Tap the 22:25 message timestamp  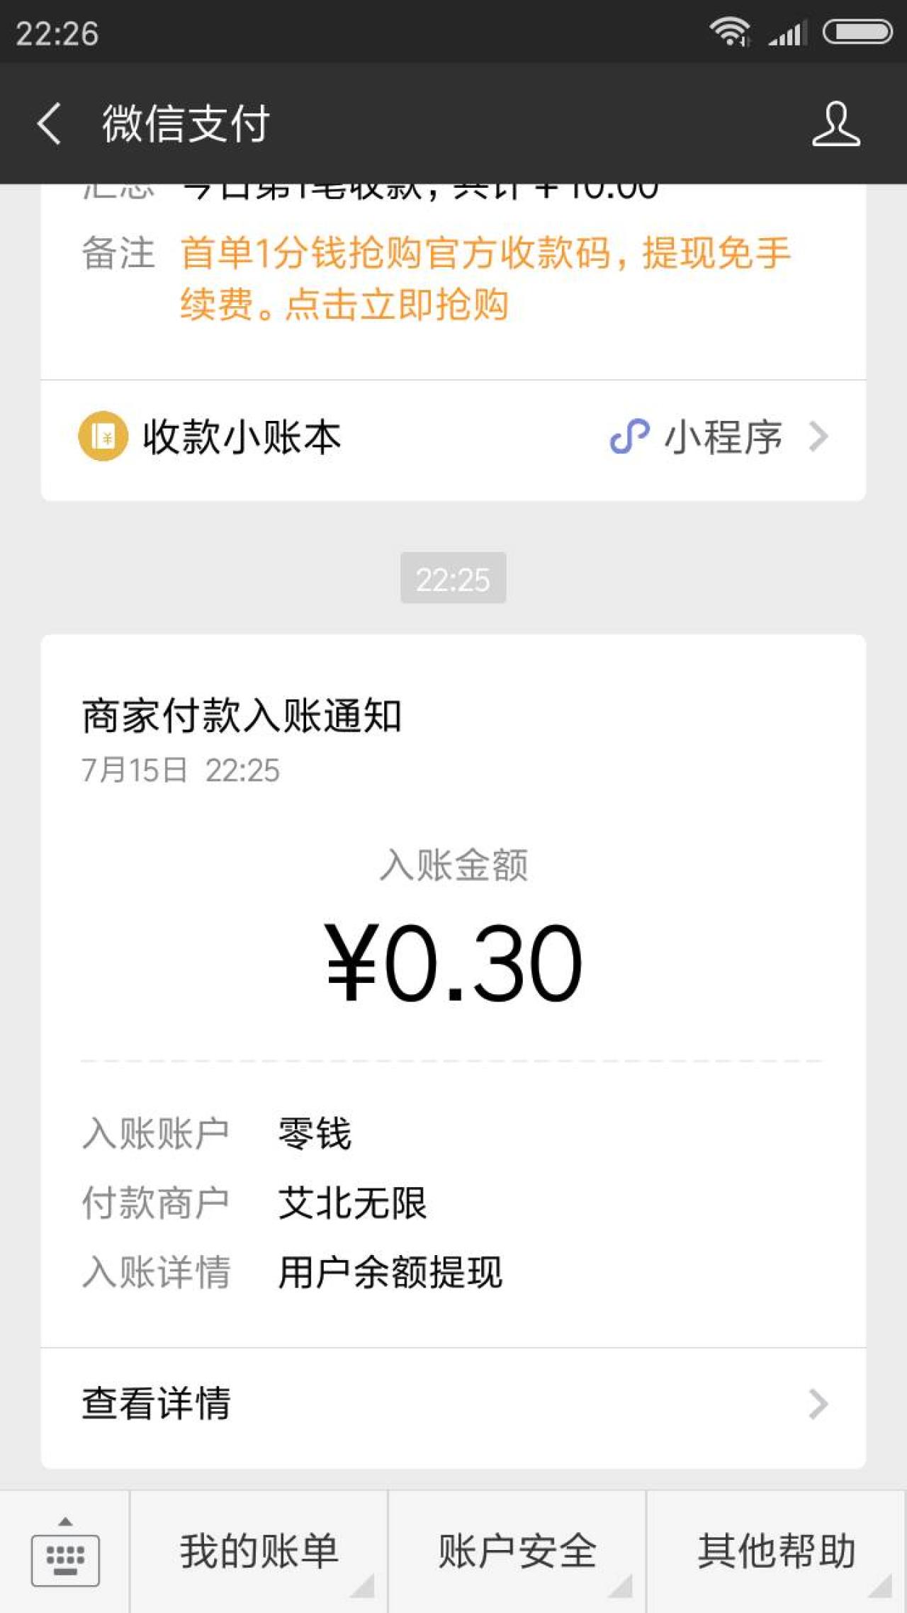[x=453, y=579]
